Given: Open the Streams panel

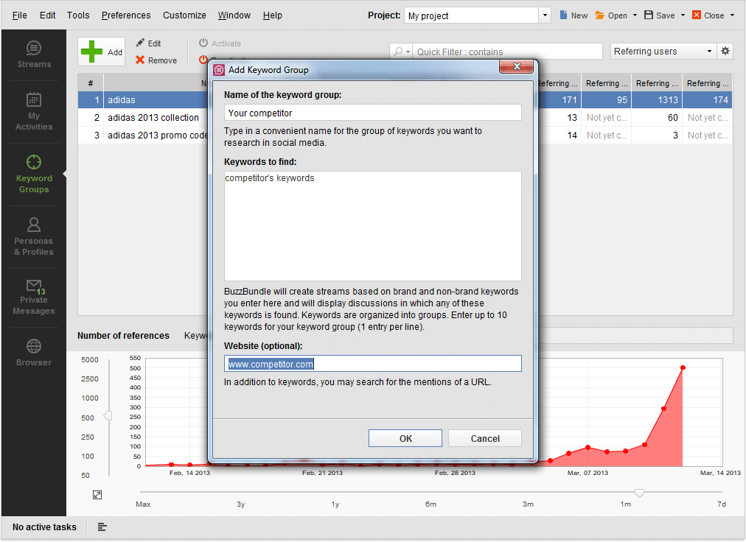Looking at the screenshot, I should coord(33,54).
